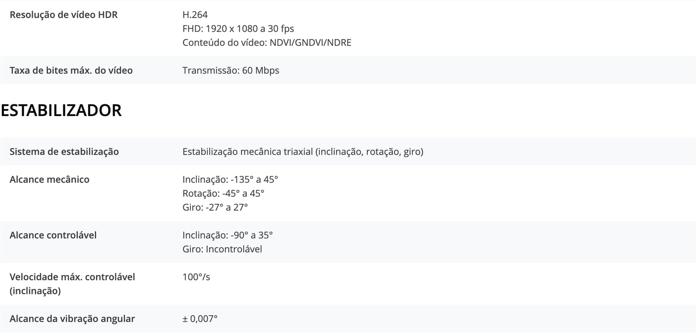This screenshot has height=333, width=696.
Task: Click the 100°/s speed value
Action: coord(196,277)
